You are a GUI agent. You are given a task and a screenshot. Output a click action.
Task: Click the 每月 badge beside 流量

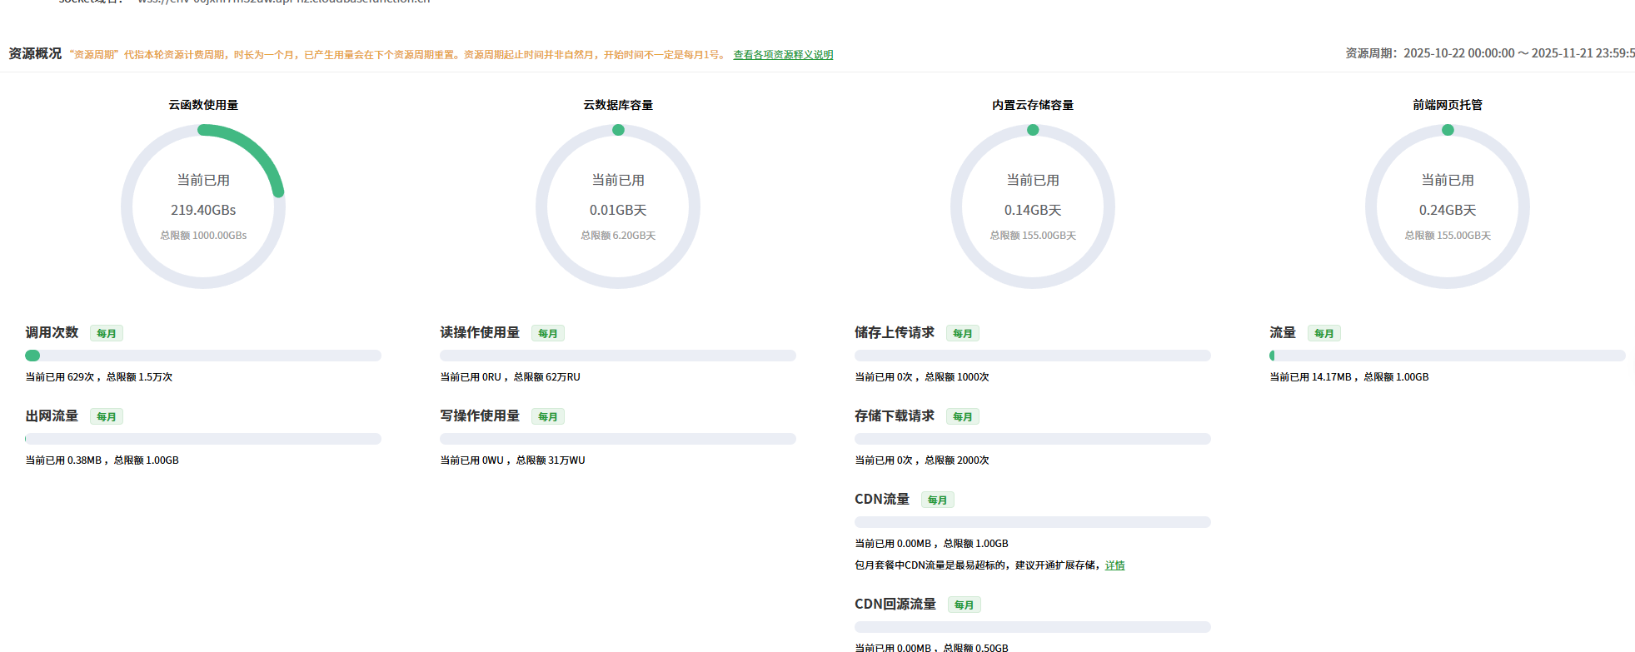(1324, 334)
